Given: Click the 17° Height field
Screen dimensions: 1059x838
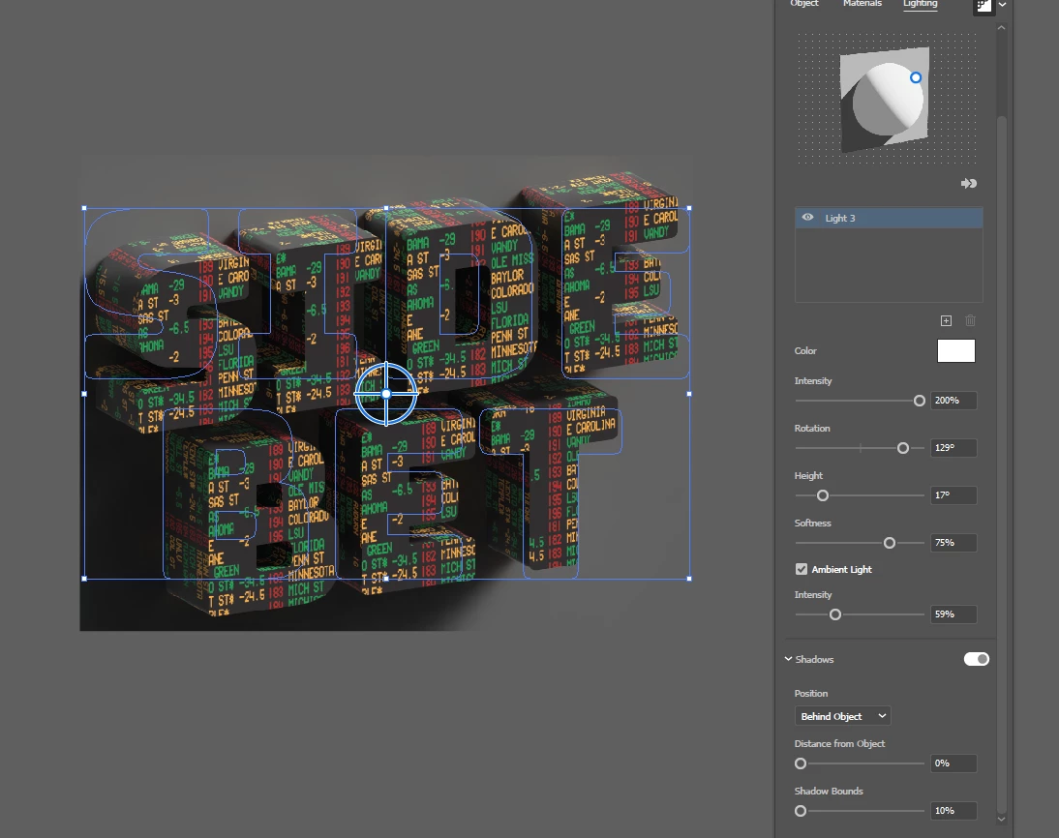Looking at the screenshot, I should (x=953, y=495).
